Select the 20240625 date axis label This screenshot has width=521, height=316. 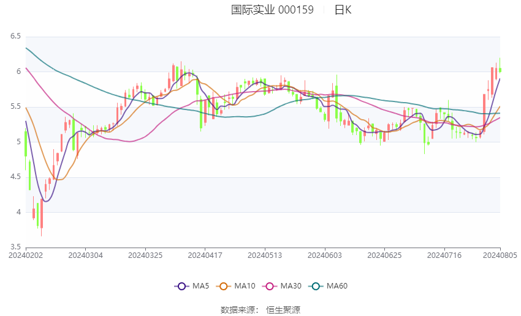coord(384,254)
